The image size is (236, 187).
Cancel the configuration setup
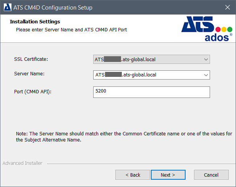211,175
